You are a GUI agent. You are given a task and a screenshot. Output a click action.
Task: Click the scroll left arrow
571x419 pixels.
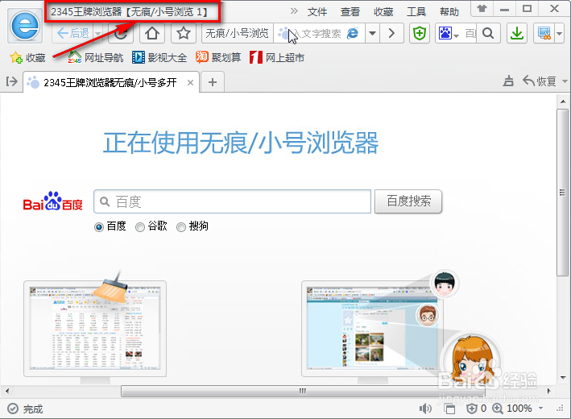7,392
